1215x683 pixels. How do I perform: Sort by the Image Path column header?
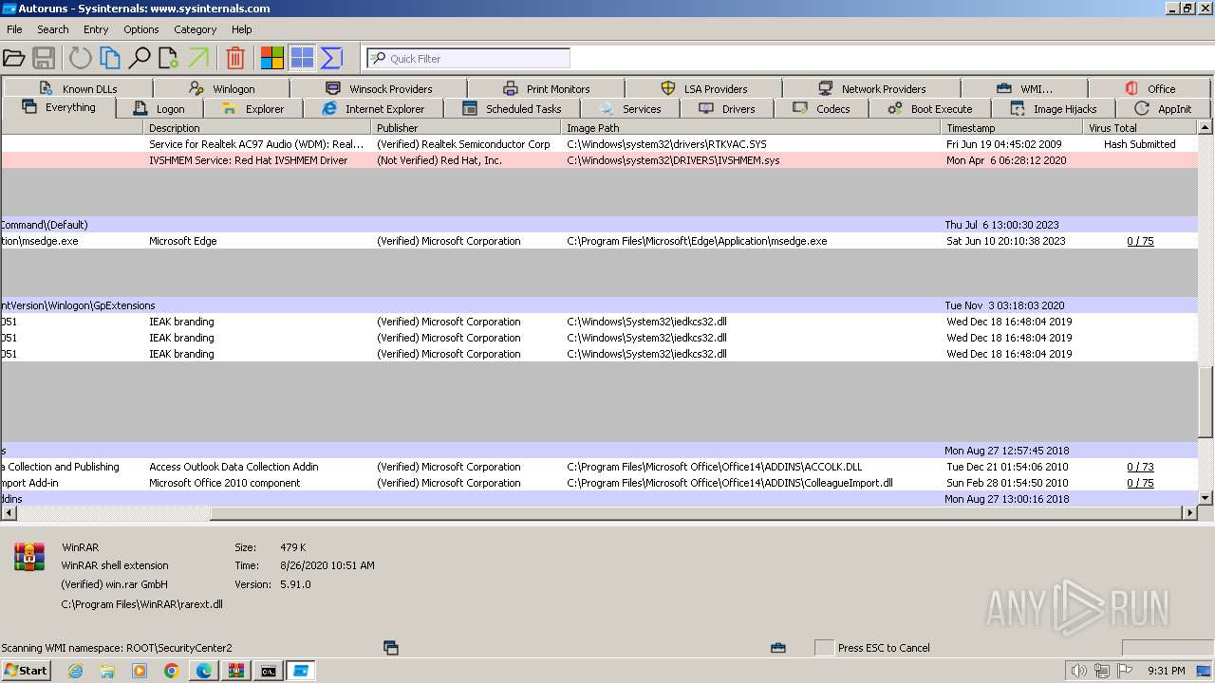pos(751,127)
